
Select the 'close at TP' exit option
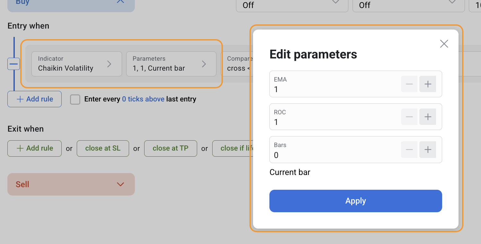click(x=171, y=148)
